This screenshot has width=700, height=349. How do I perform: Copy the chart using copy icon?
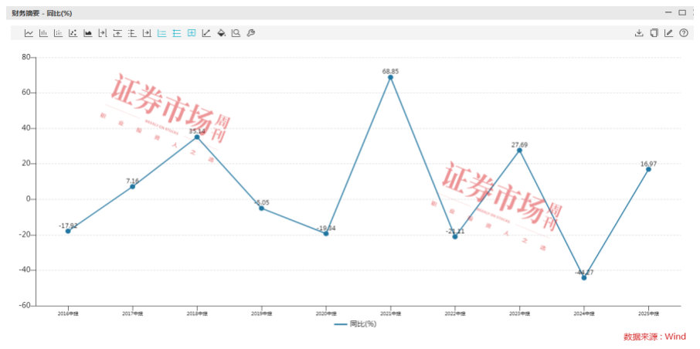coord(654,33)
